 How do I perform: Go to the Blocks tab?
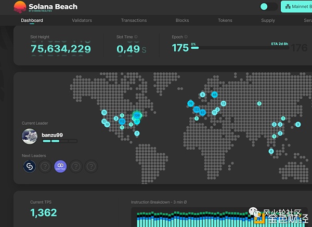[182, 21]
